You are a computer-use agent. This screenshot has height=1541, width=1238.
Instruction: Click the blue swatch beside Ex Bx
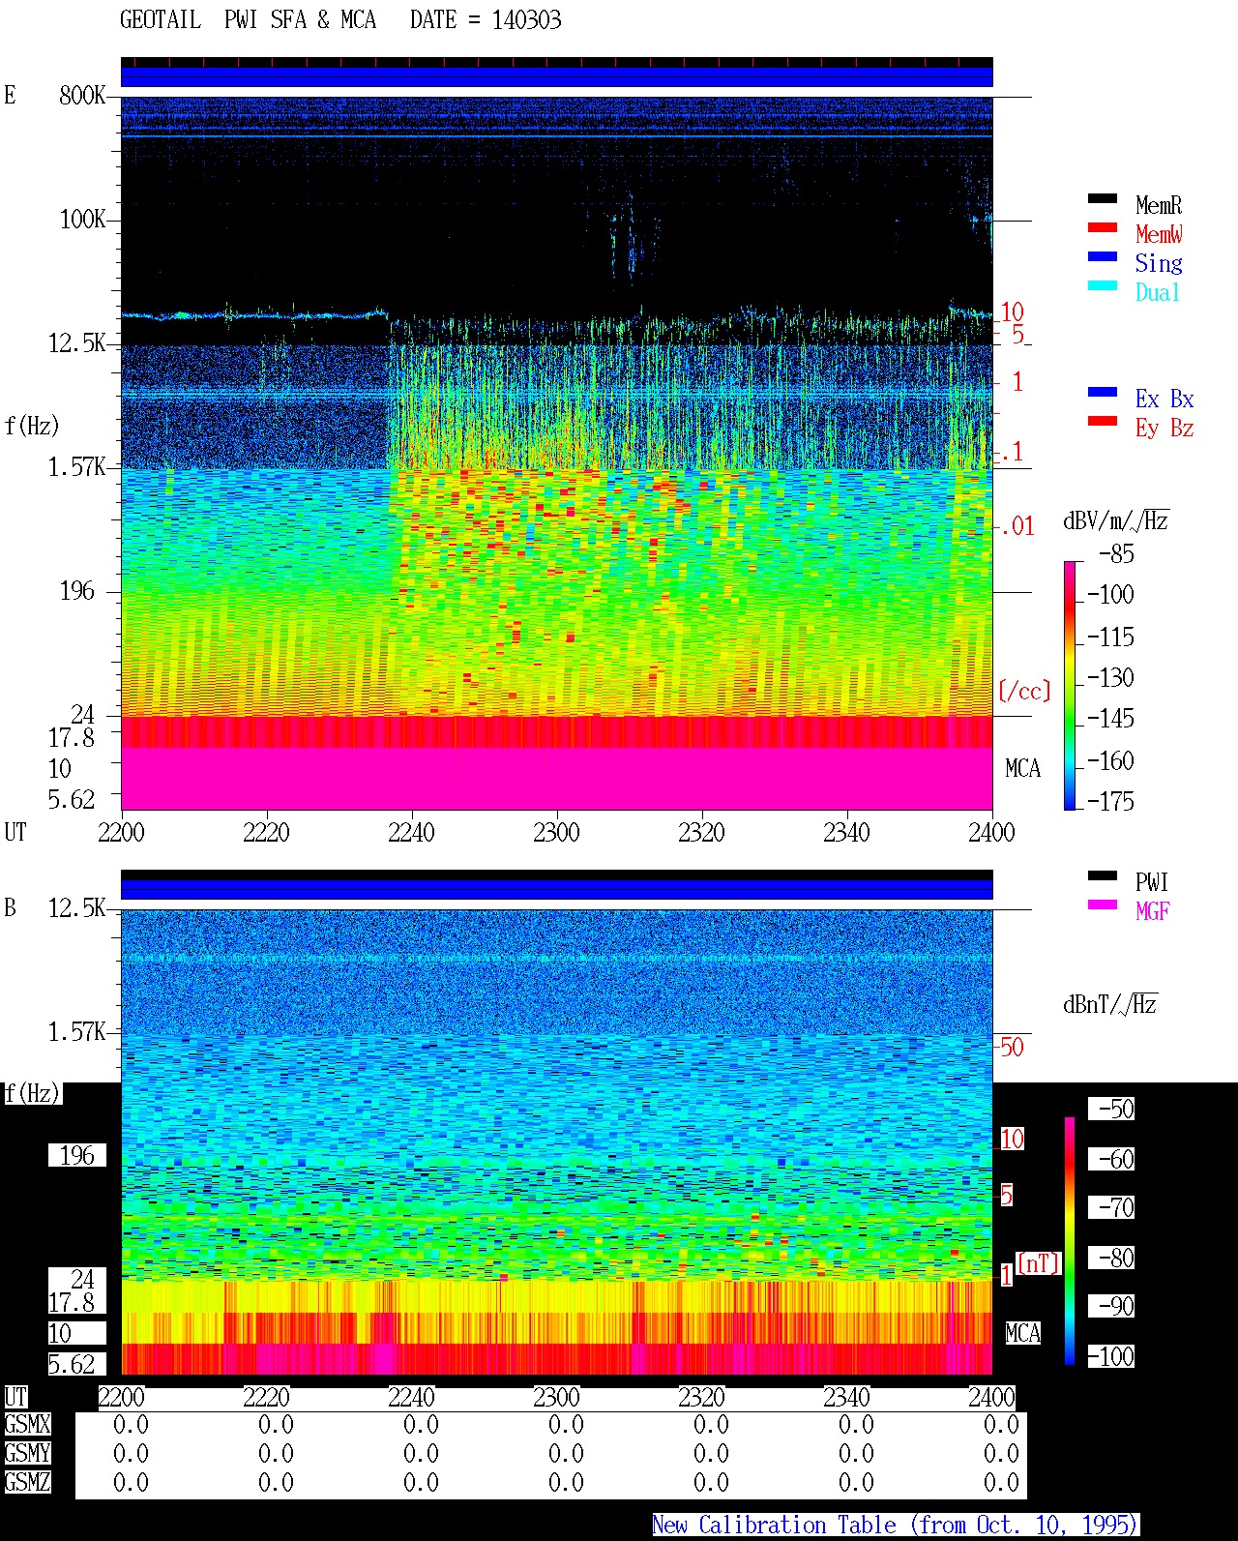pos(1103,393)
